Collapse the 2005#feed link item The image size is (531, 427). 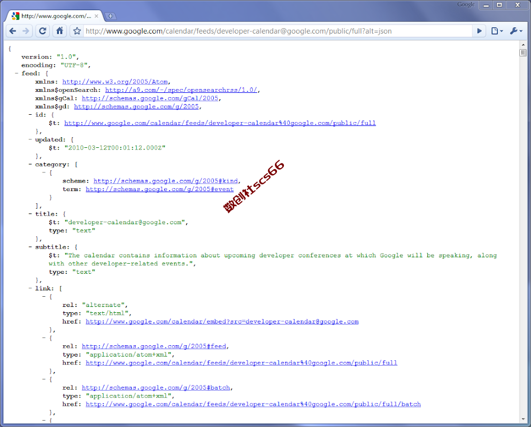[x=44, y=338]
